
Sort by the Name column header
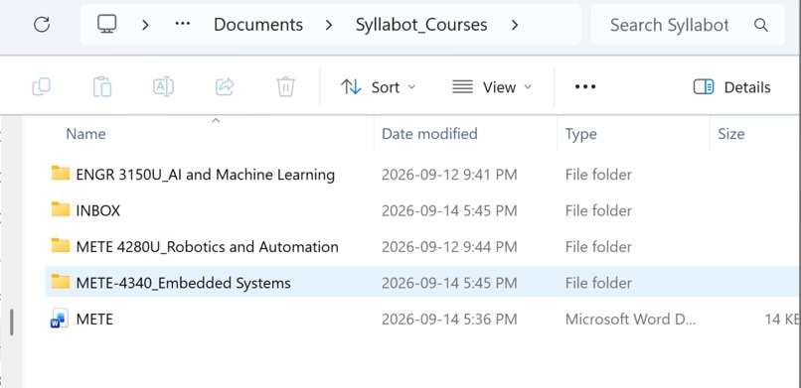(x=85, y=134)
